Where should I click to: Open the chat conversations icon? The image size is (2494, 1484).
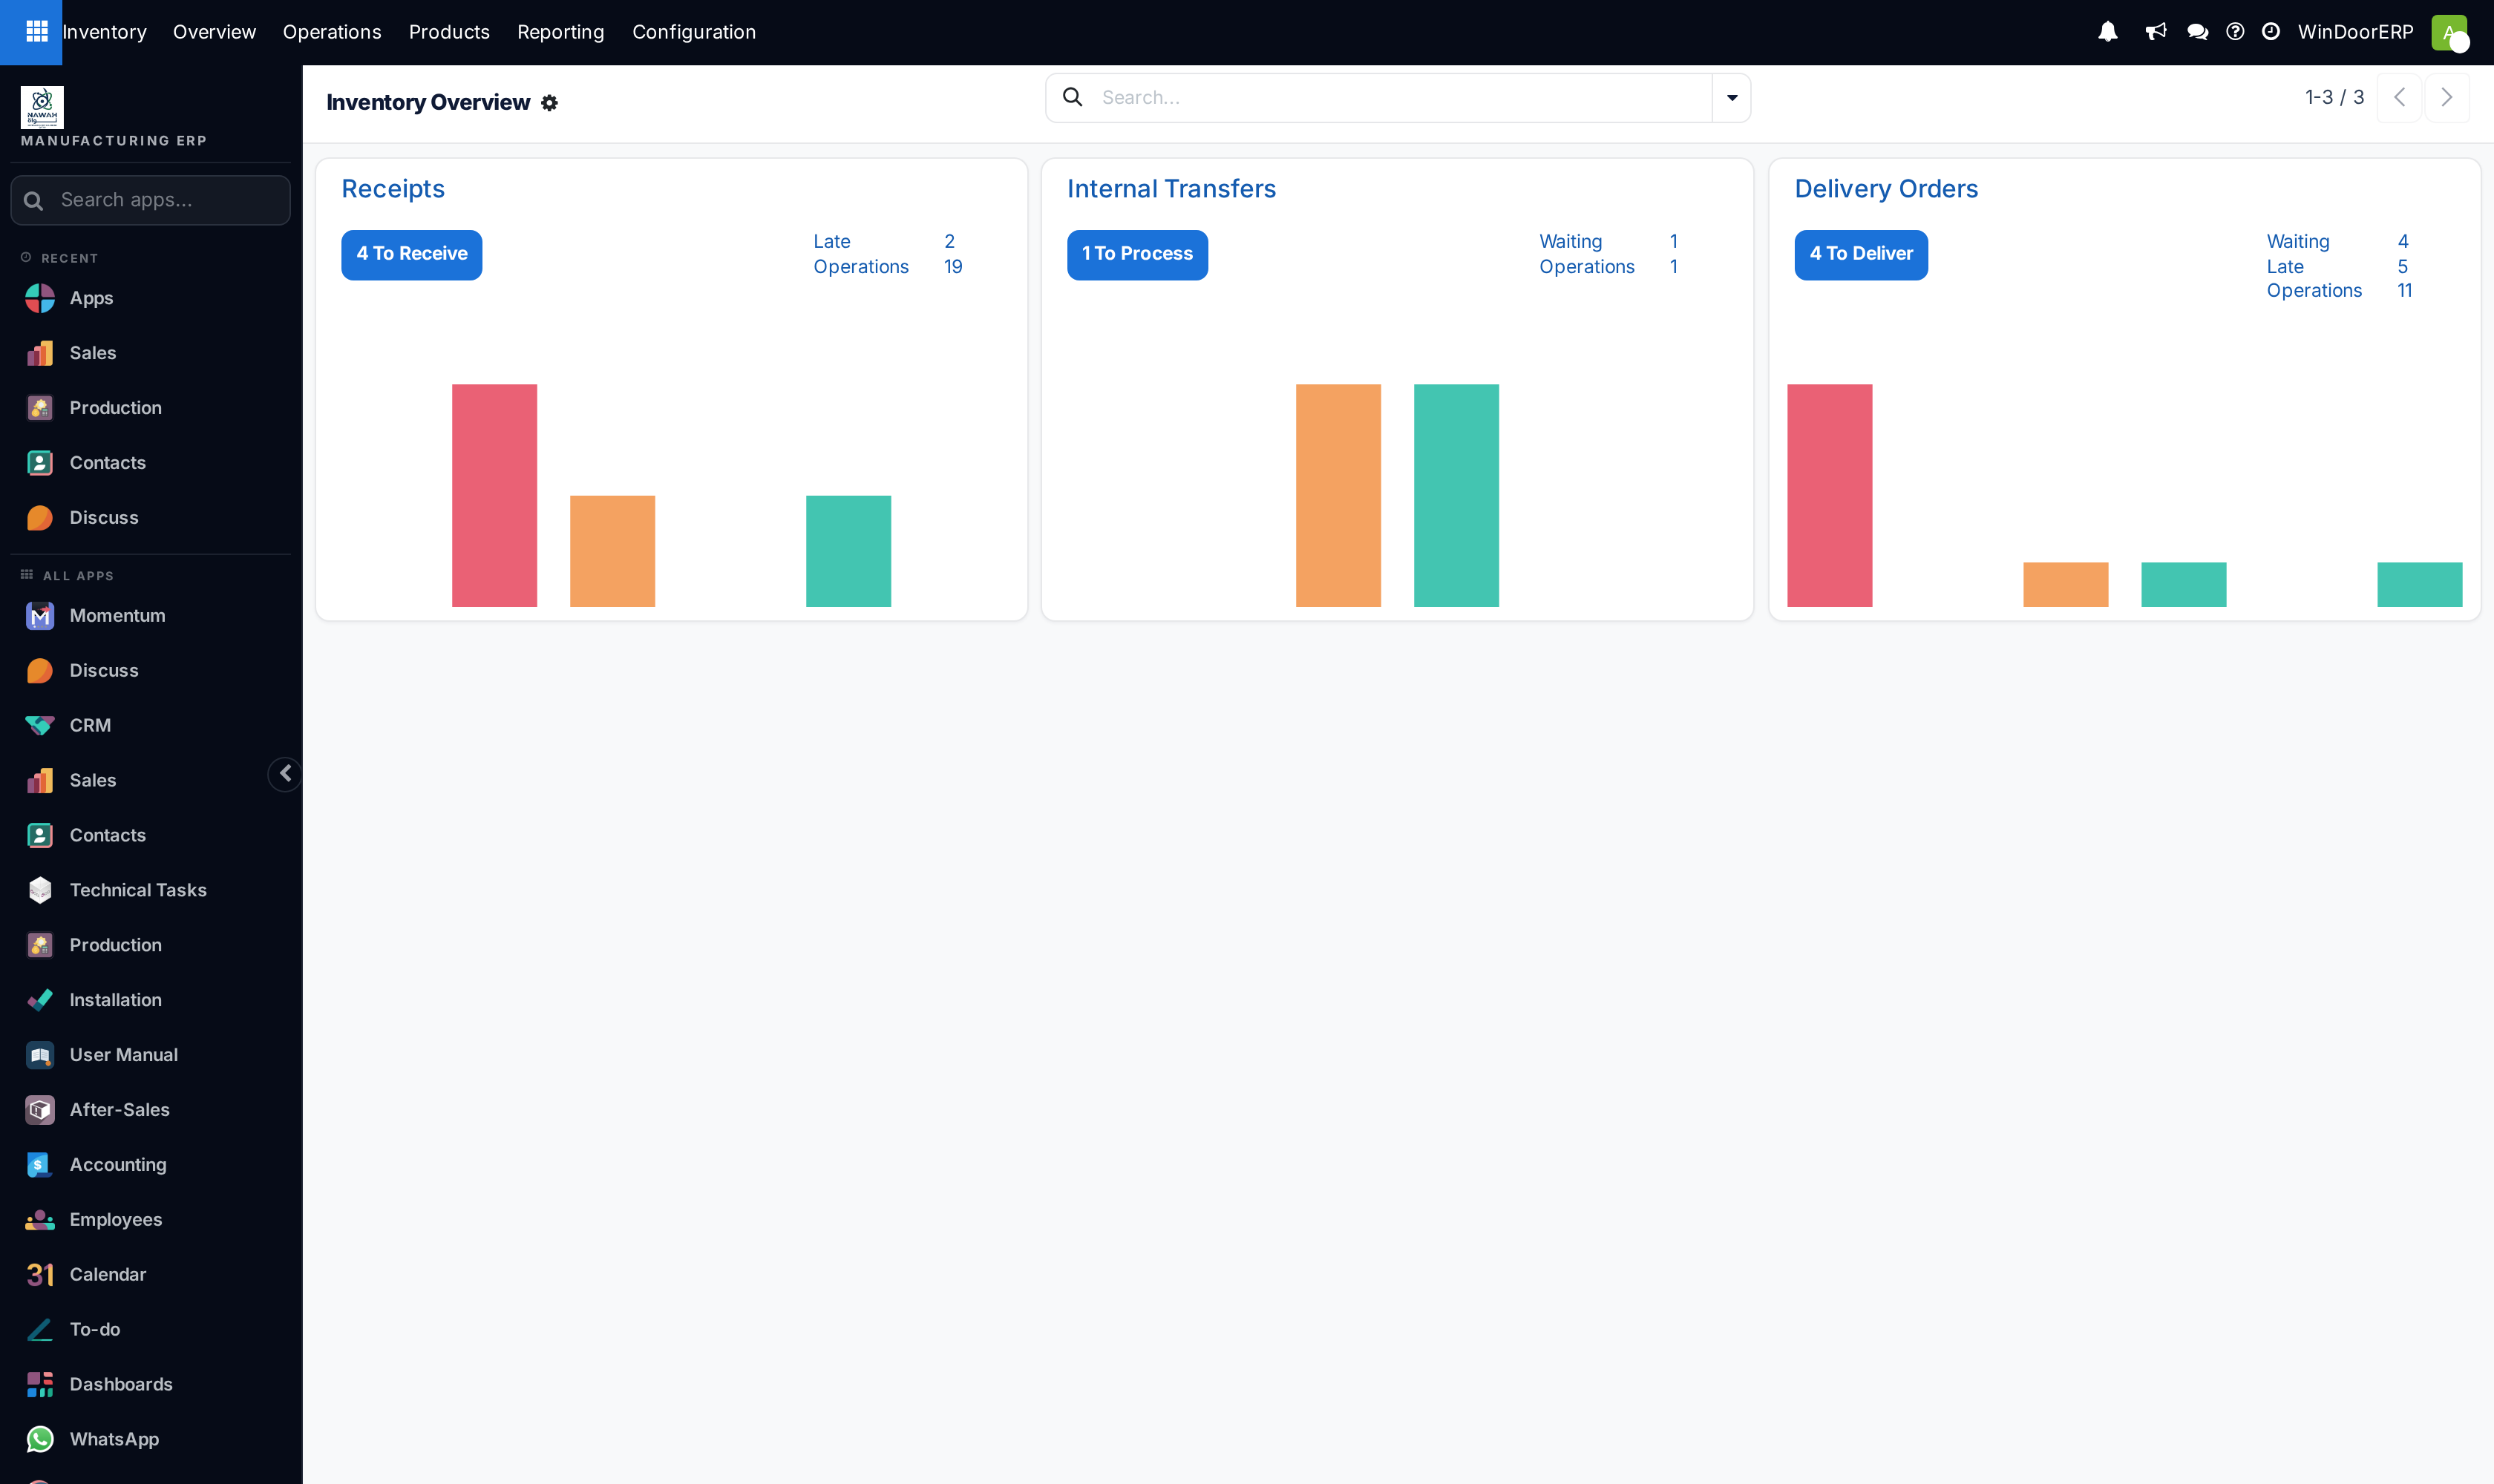click(2198, 32)
